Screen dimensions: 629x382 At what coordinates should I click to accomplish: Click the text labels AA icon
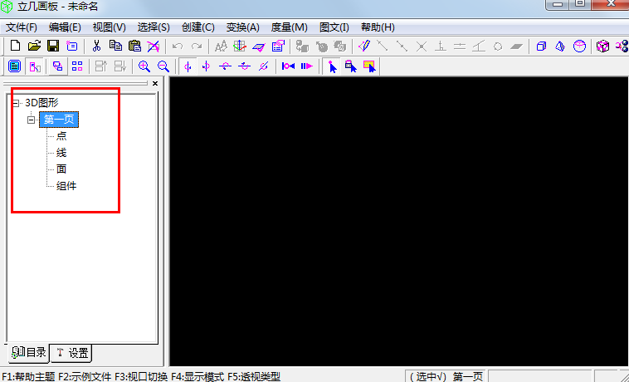221,47
